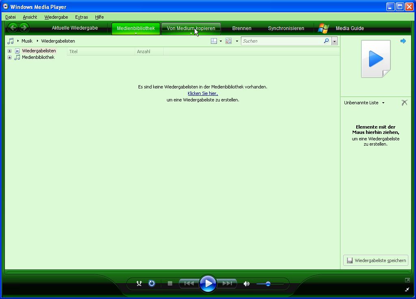
Task: Switch to compact mode icon
Action: point(407,289)
